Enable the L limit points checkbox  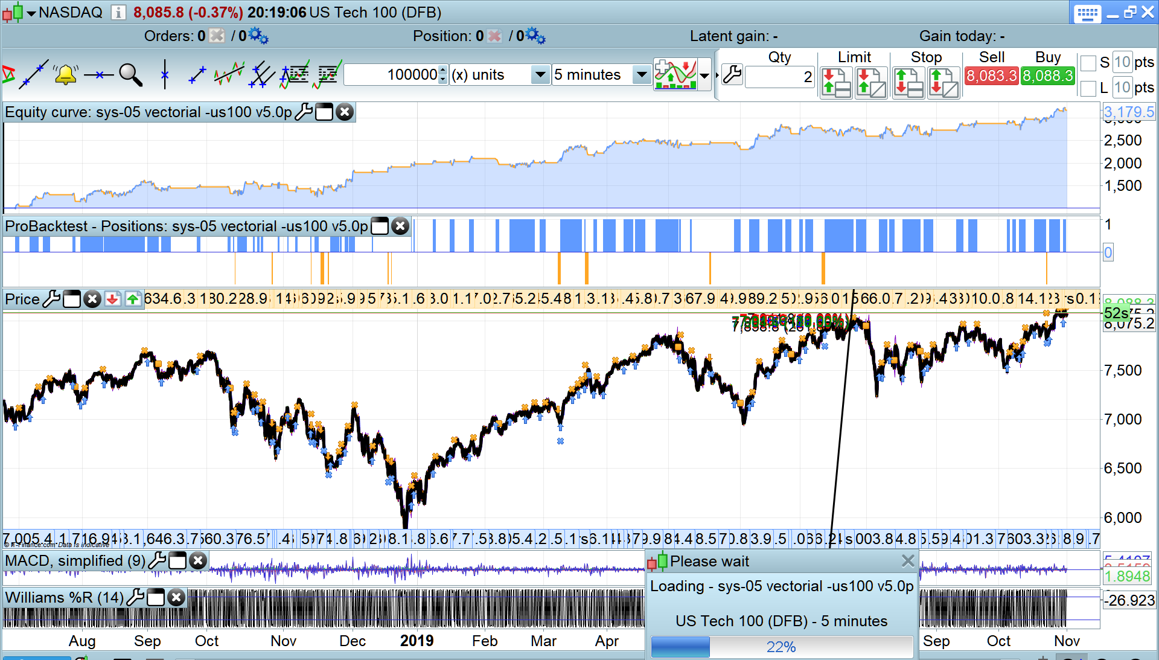click(1088, 88)
